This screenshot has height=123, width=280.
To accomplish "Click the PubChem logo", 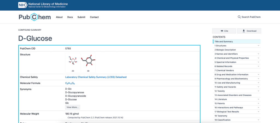I will pos(35,17).
